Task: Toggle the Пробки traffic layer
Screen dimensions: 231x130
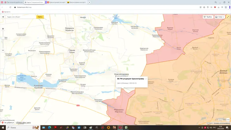Action: (208, 17)
